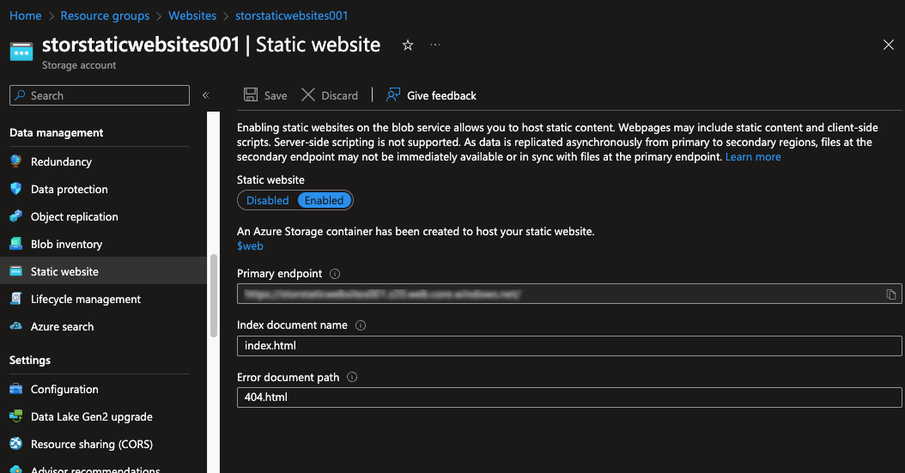Click the Give feedback person icon

[x=393, y=94]
